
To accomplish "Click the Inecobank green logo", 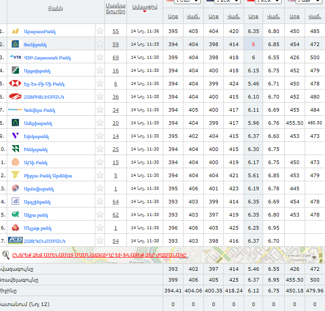I will (x=15, y=149).
